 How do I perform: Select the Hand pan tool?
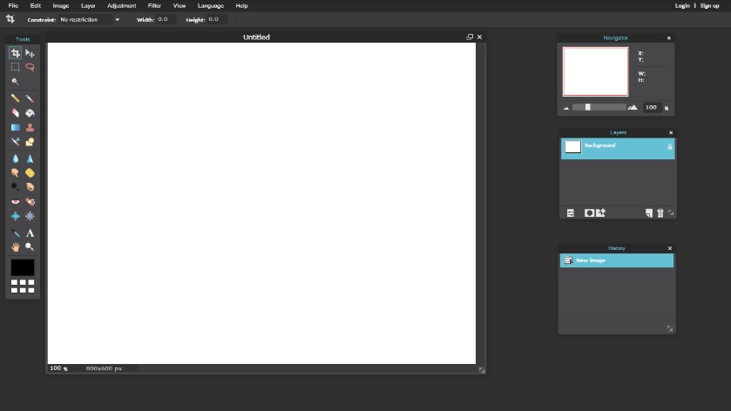point(16,247)
